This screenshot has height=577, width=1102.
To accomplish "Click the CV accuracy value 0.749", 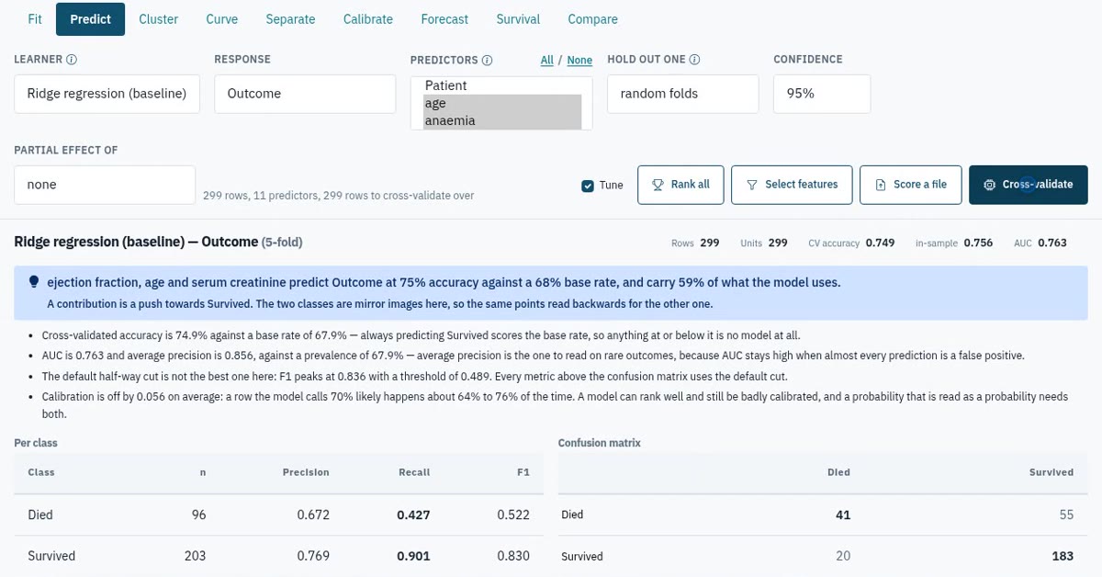I will pyautogui.click(x=880, y=243).
